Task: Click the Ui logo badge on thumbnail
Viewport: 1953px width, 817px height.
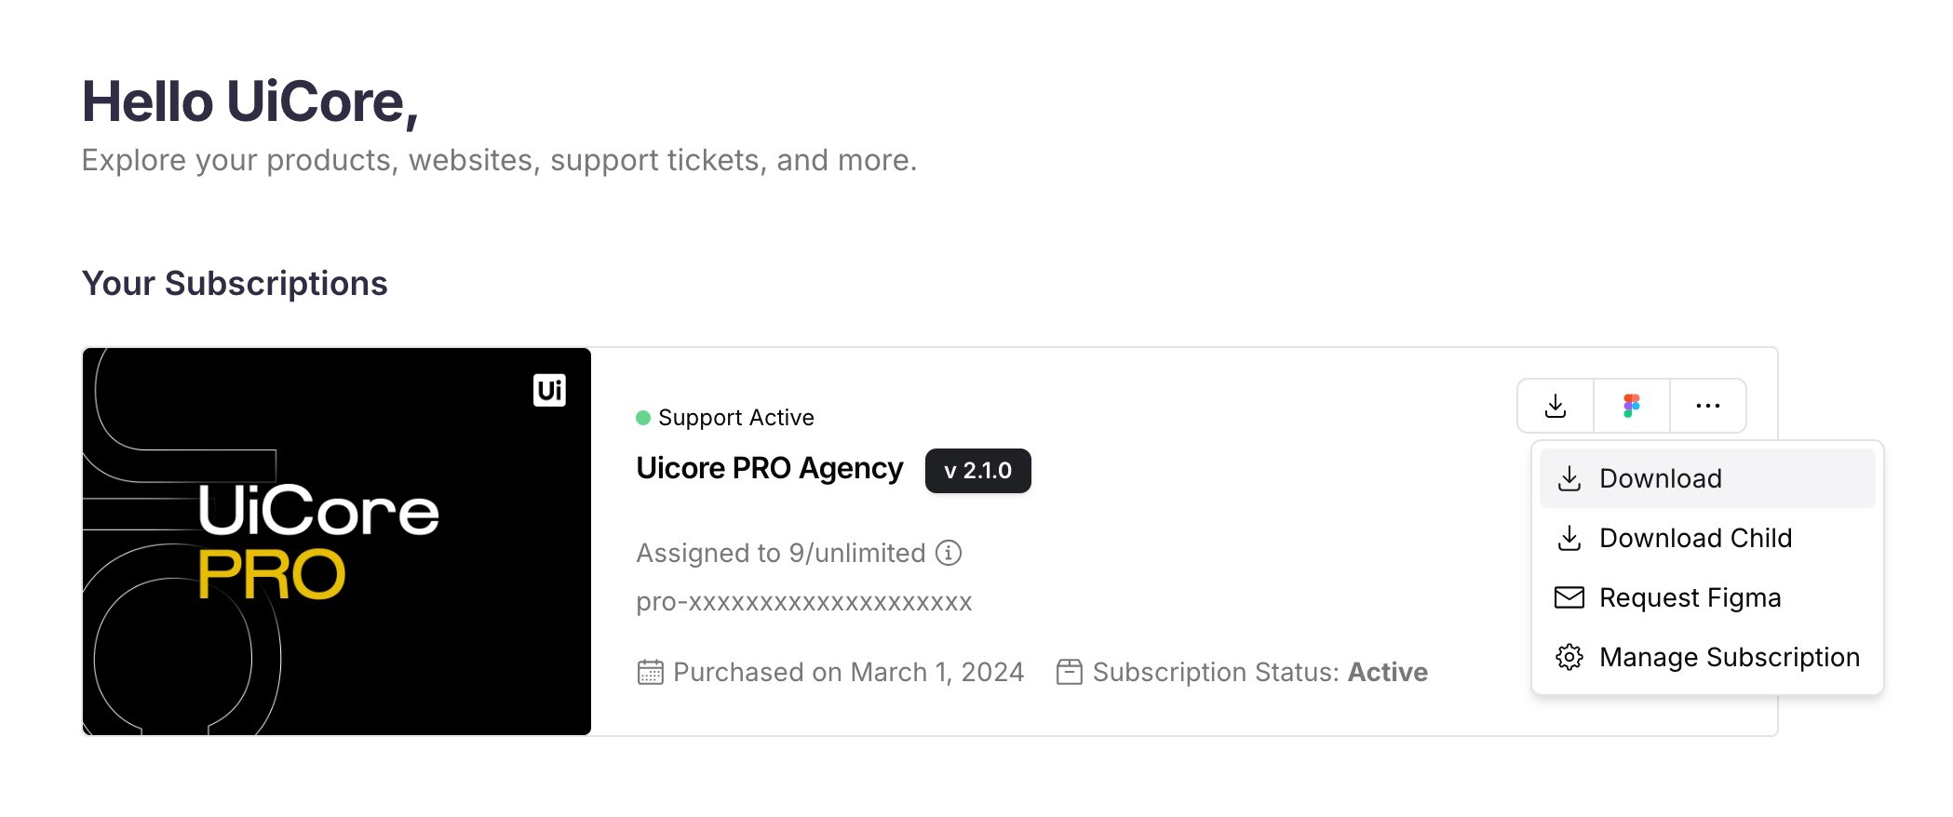Action: click(x=549, y=390)
